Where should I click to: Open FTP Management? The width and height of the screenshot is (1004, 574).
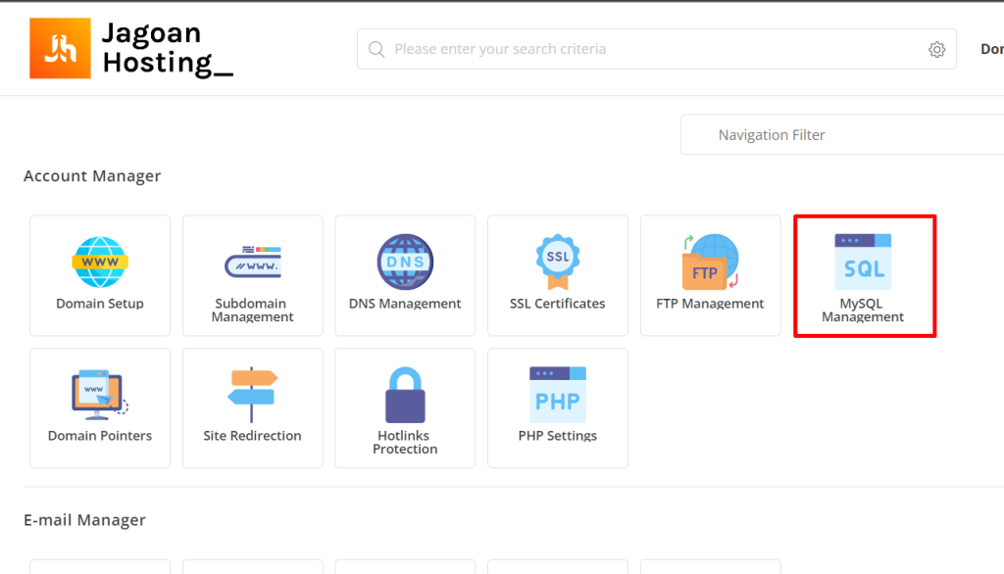pos(710,275)
